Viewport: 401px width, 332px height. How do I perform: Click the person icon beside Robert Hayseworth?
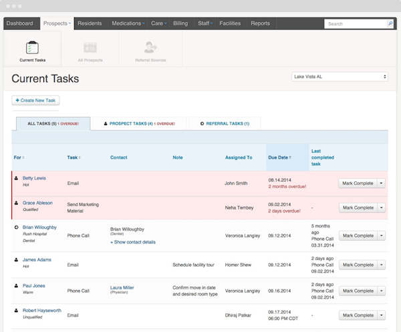(16, 311)
